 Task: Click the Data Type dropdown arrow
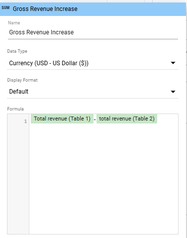pos(173,63)
